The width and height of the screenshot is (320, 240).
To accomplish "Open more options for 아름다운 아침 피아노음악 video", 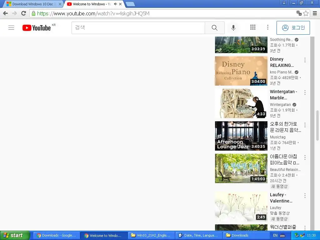I will [305, 157].
